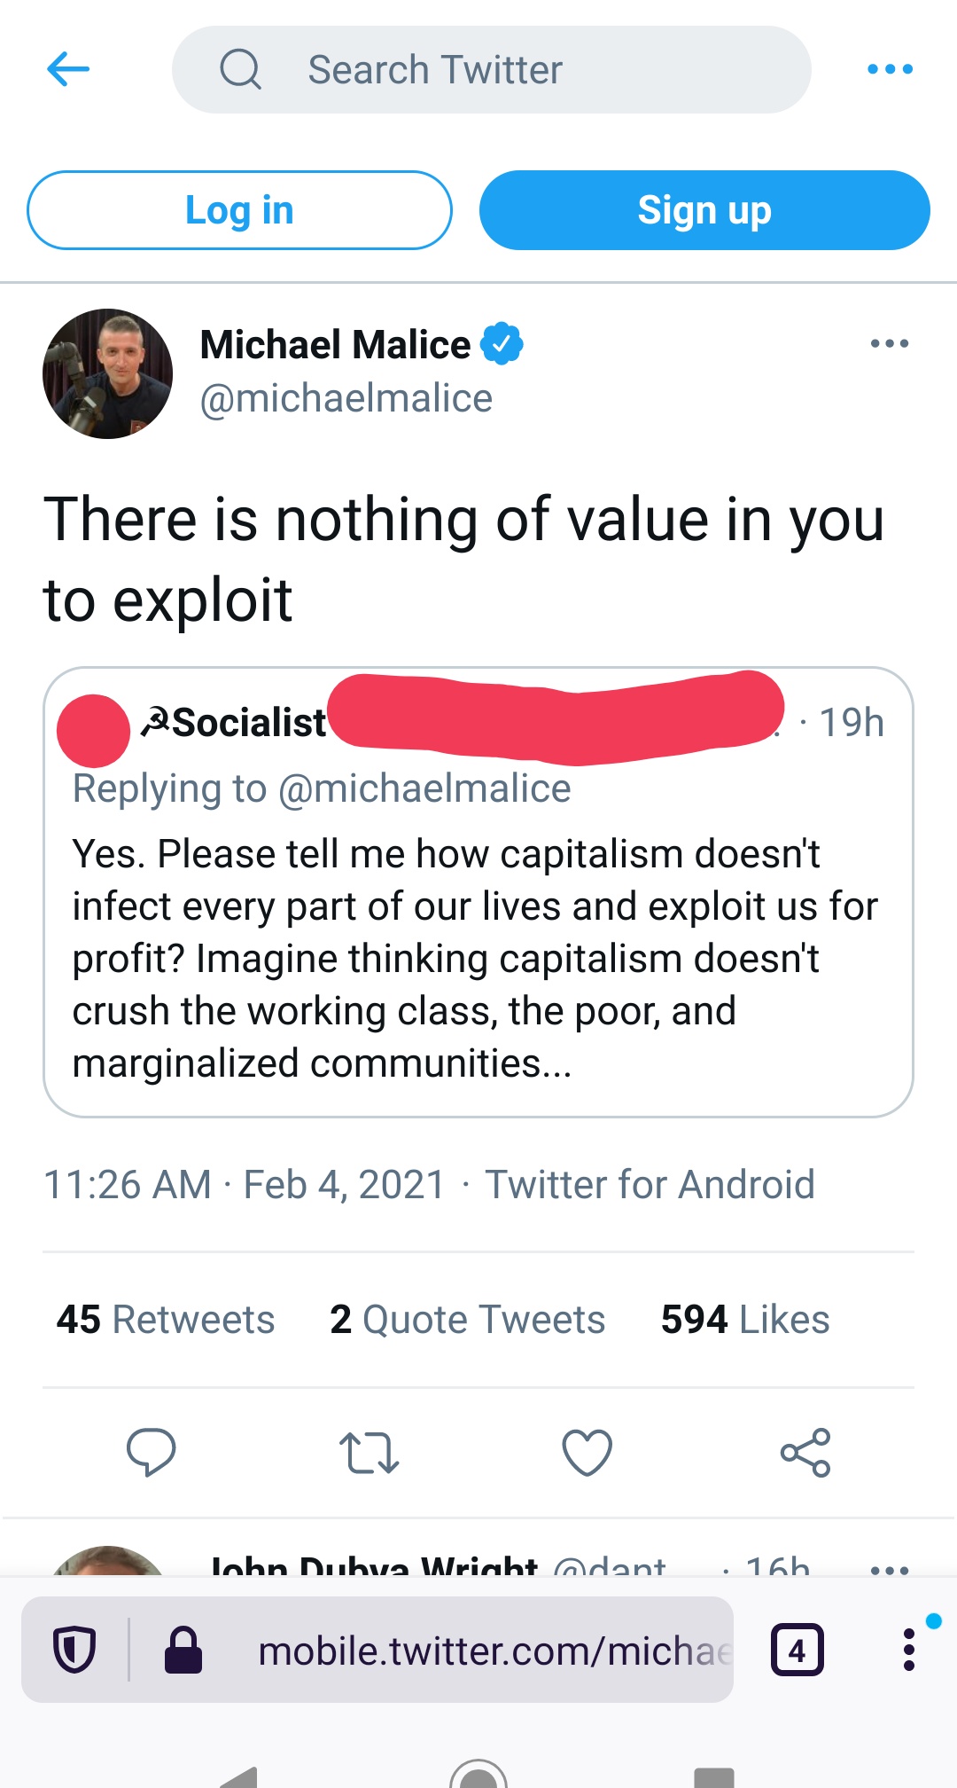Screen dimensions: 957x1788
Task: View the 45 Retweets list
Action: 166,1319
